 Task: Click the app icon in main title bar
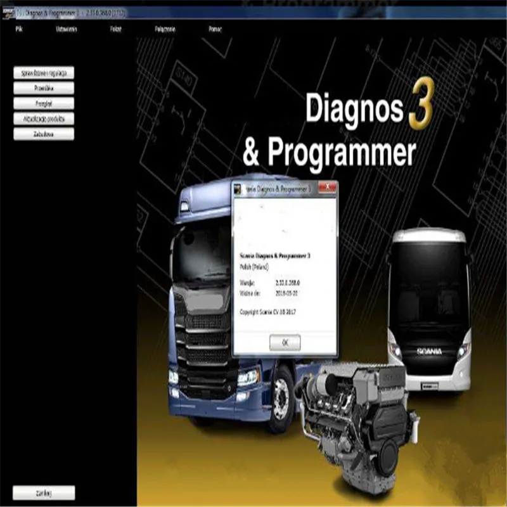7,13
